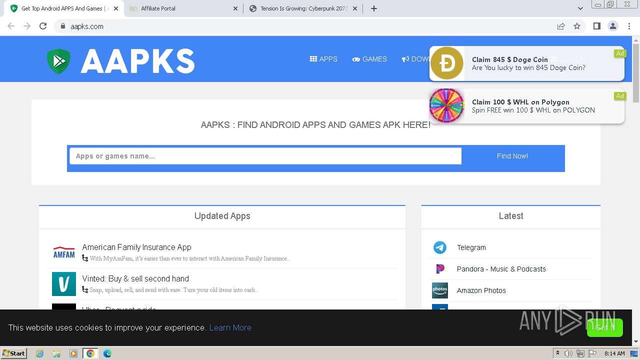Open Pandora - Music & Podcasts link
The image size is (640, 360).
click(x=501, y=269)
